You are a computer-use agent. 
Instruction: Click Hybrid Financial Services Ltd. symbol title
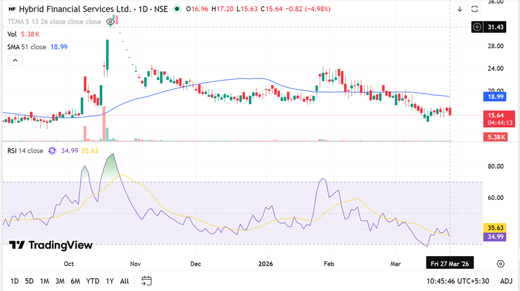pyautogui.click(x=76, y=9)
